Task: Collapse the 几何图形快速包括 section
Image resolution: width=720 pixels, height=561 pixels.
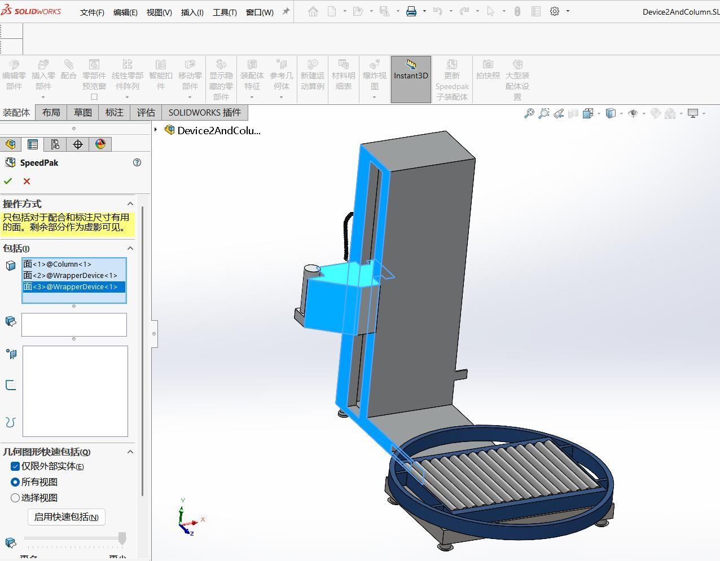Action: (x=130, y=452)
